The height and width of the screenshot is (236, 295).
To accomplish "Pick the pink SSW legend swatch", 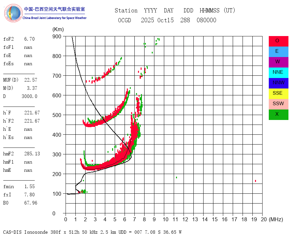I will [278, 104].
